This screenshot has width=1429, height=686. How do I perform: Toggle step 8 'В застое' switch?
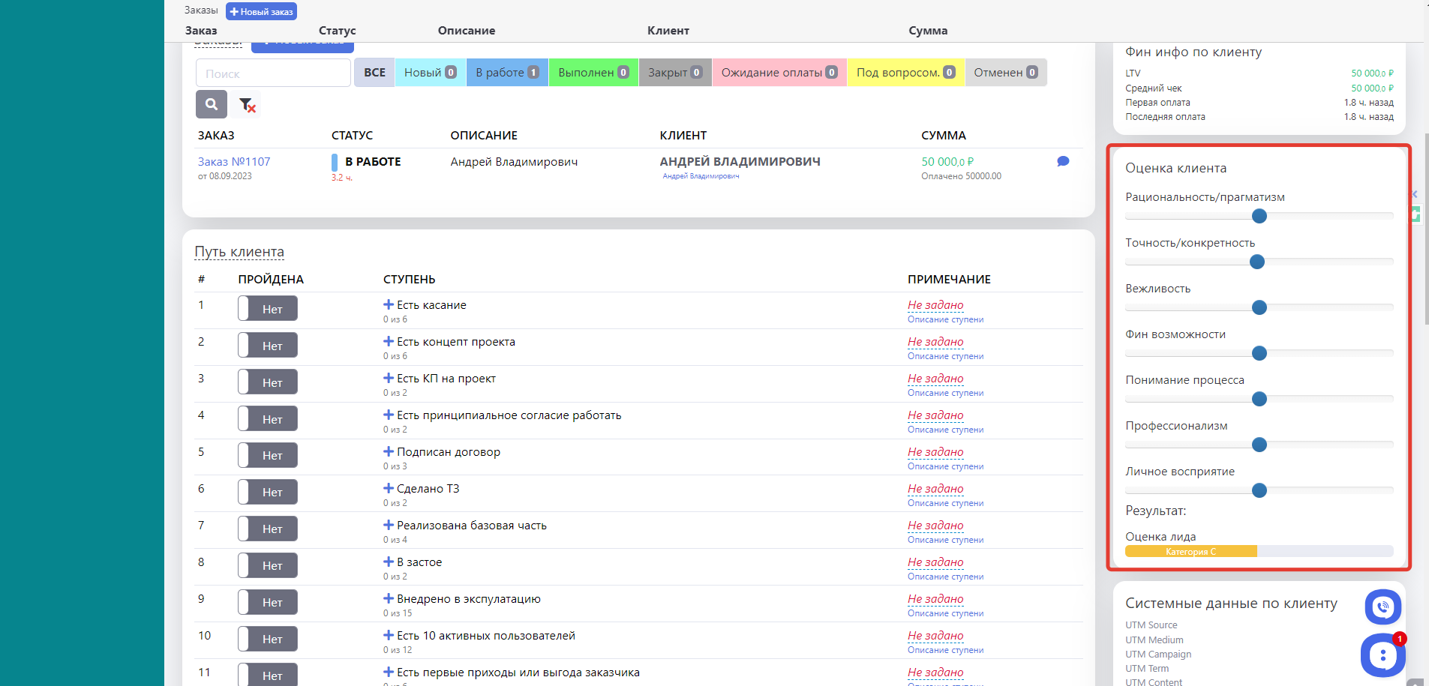(x=268, y=565)
